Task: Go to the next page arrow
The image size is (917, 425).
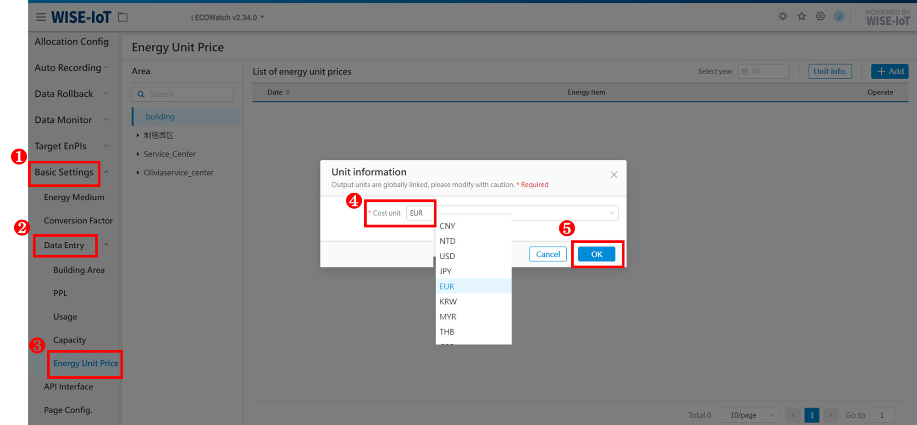Action: point(830,415)
